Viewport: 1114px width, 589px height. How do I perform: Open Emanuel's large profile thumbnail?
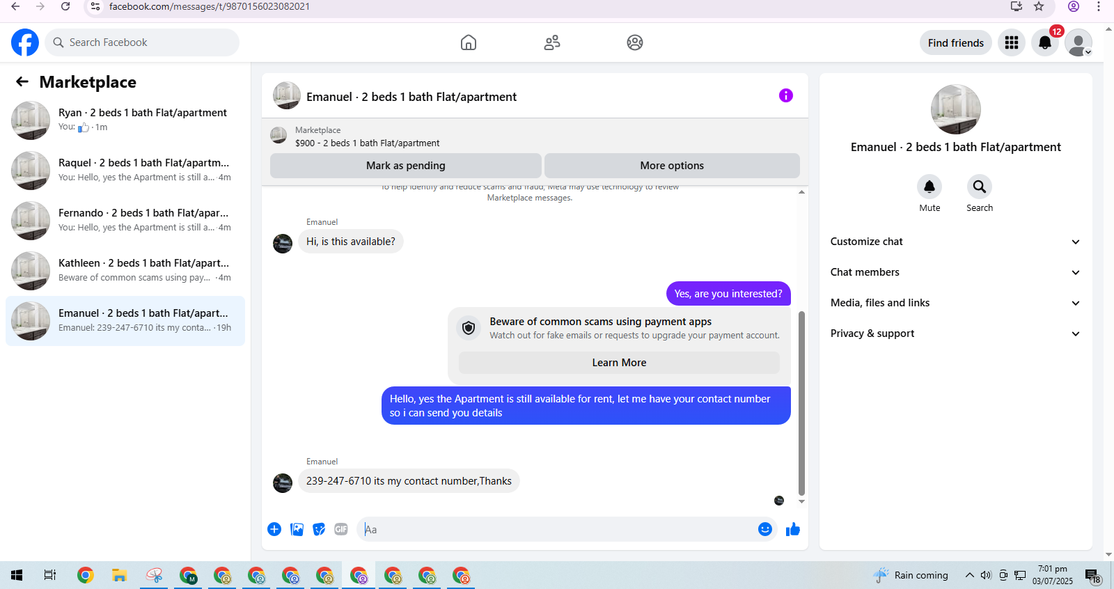click(x=955, y=109)
